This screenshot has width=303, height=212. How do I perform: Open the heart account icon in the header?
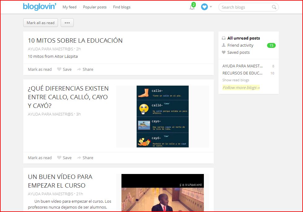[x=205, y=7]
